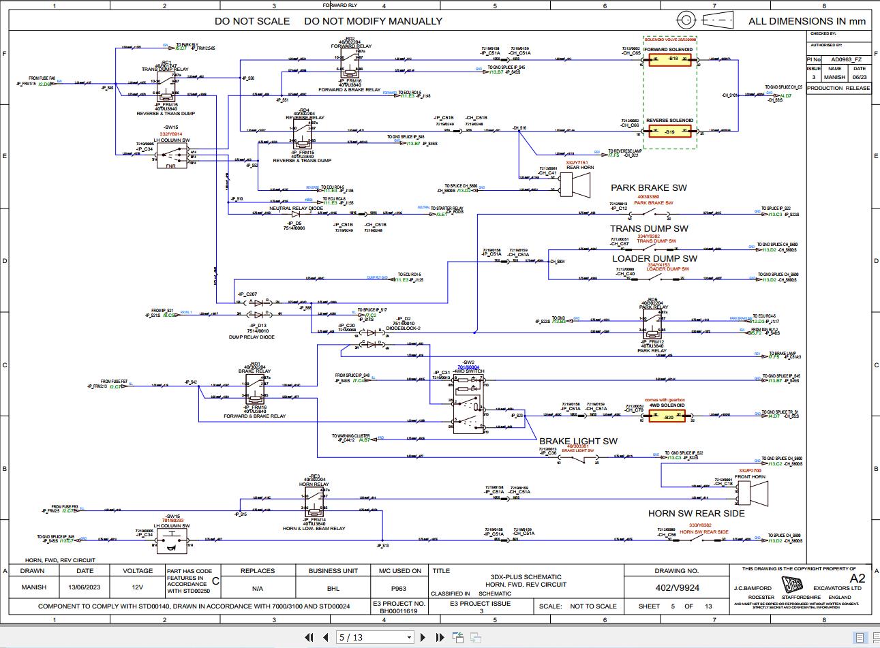Select the -B19 reverse solenoid component box
This screenshot has width=880, height=648.
pyautogui.click(x=670, y=131)
